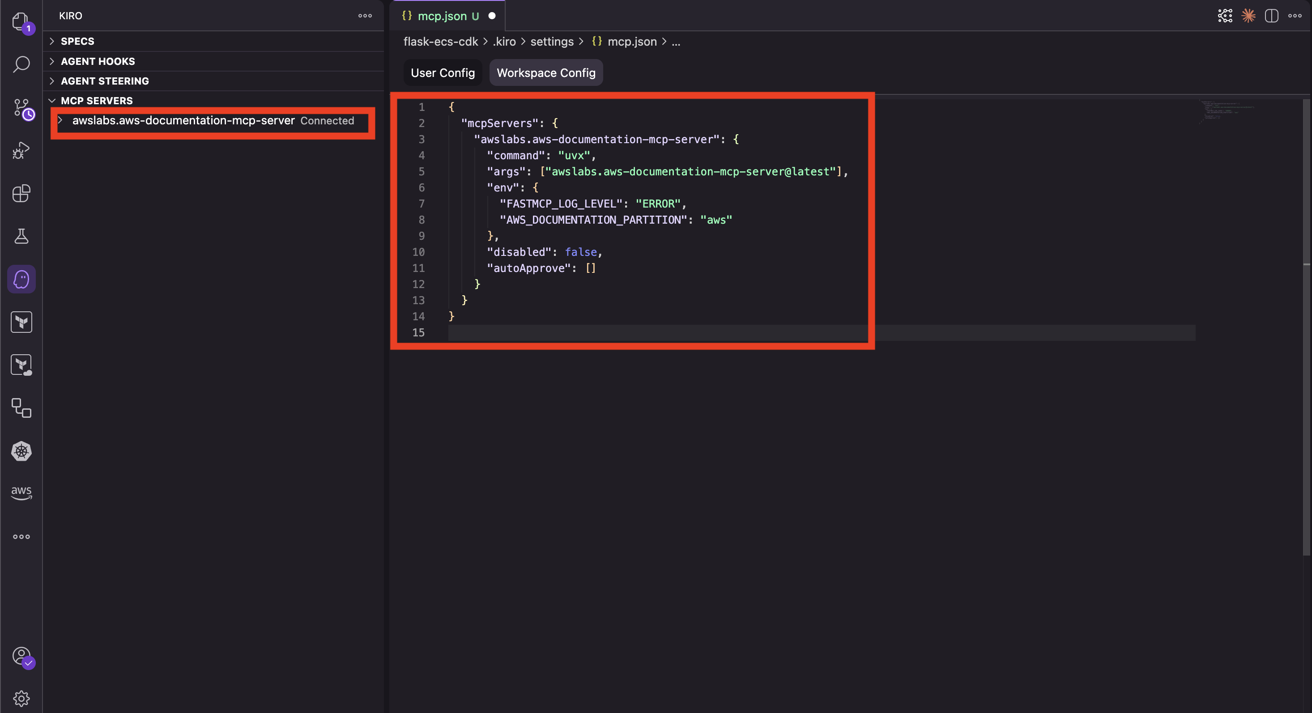Expand the AGENT HOOKS section
Screen dimensions: 1312x713
98,61
